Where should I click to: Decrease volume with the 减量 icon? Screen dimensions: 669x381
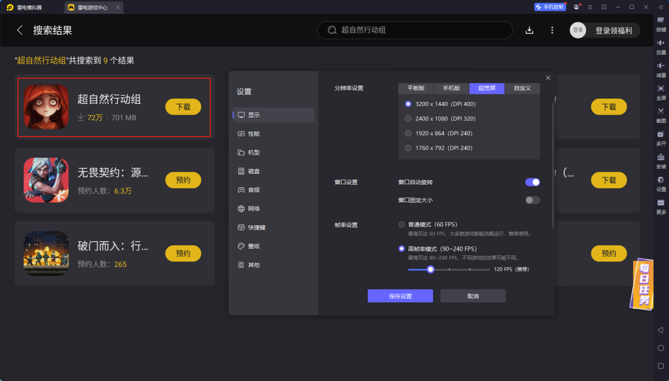(661, 69)
